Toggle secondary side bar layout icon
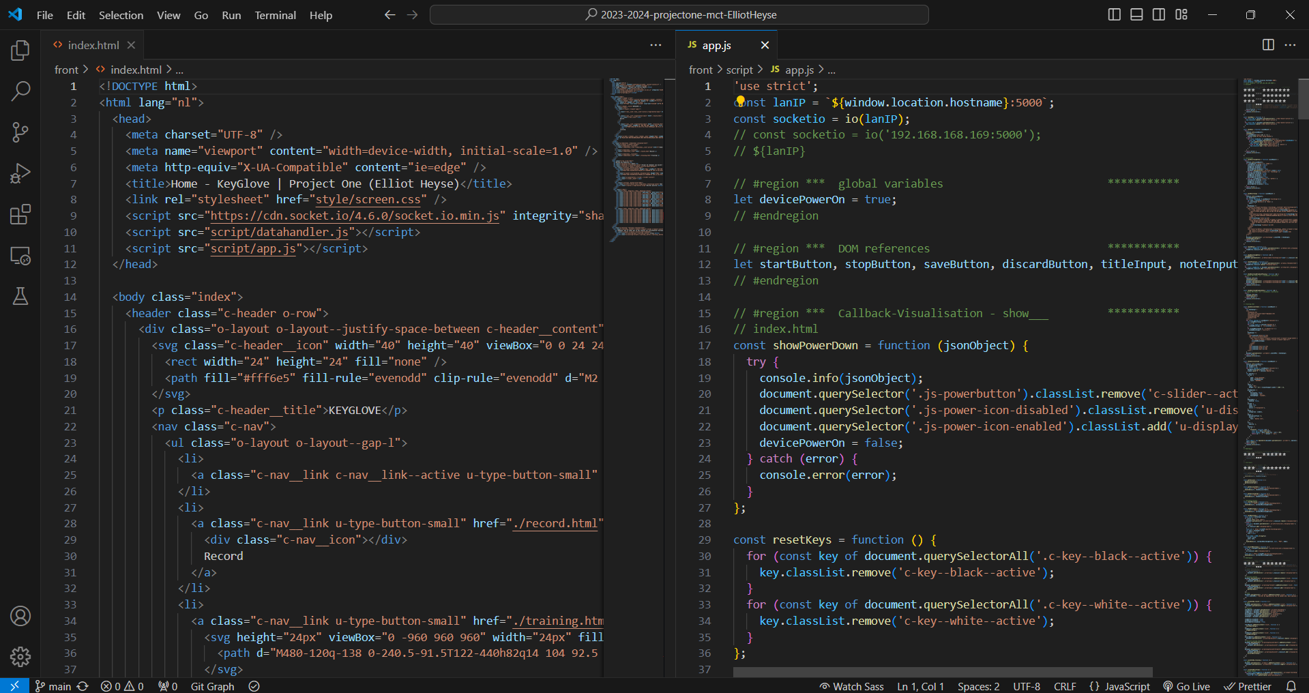1309x693 pixels. coord(1159,14)
